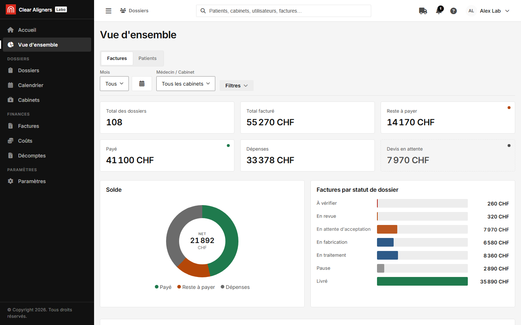Open the 'Tous les cabinets' dropdown
The image size is (521, 325).
(x=186, y=83)
